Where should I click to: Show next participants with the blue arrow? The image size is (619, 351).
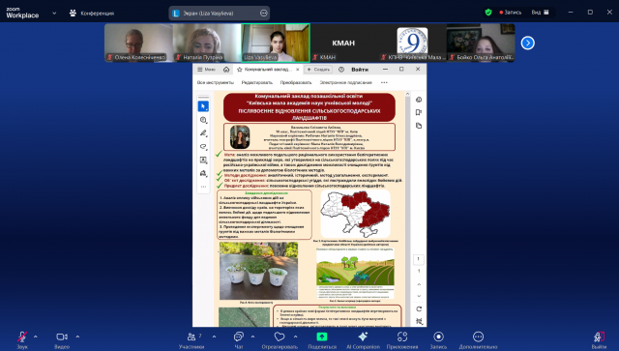[528, 44]
